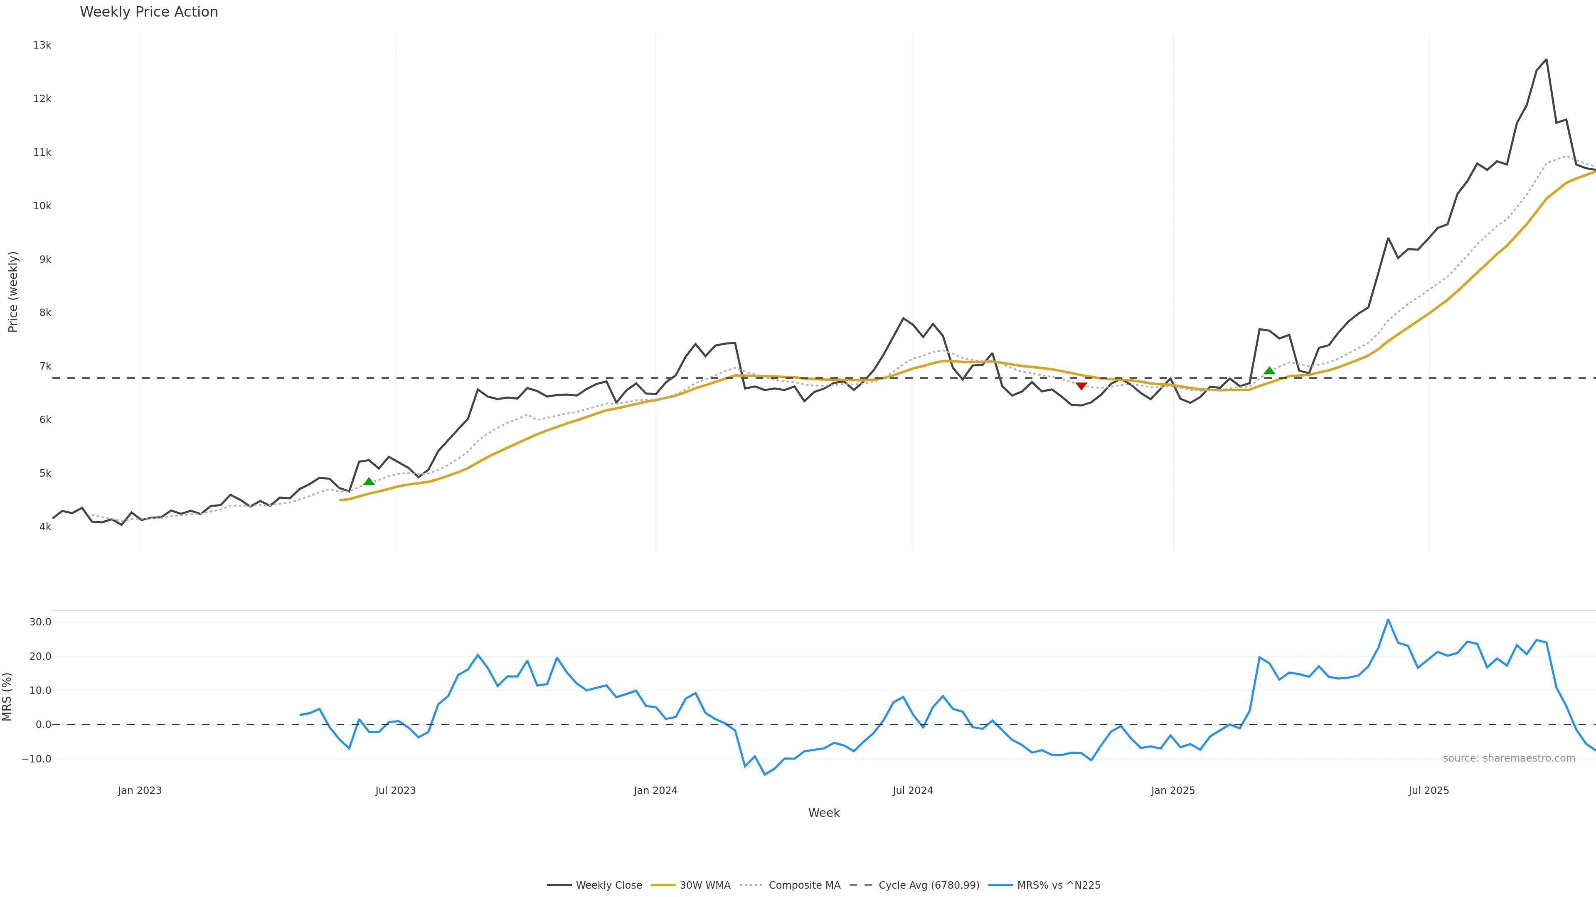Click the Weekly Price Action chart title

[149, 12]
